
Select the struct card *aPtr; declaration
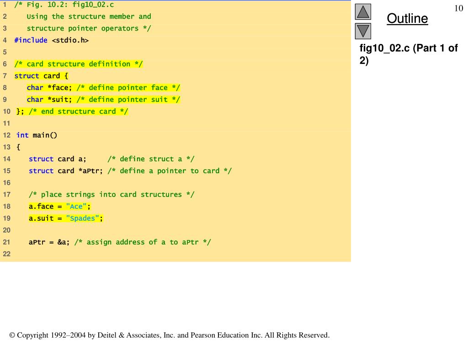click(66, 171)
